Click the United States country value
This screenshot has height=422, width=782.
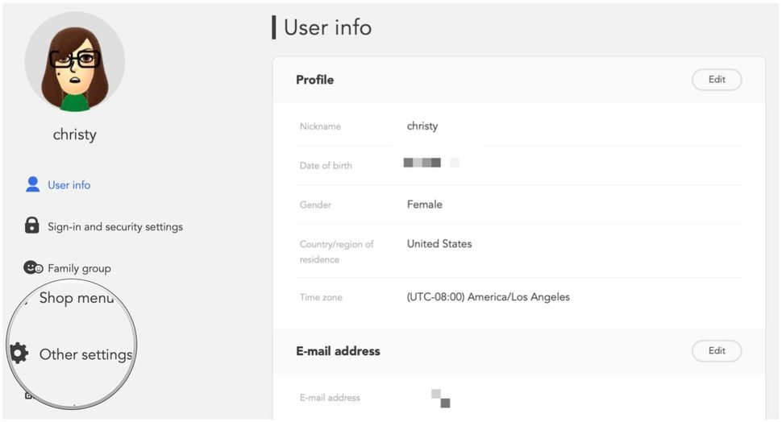[x=439, y=244]
